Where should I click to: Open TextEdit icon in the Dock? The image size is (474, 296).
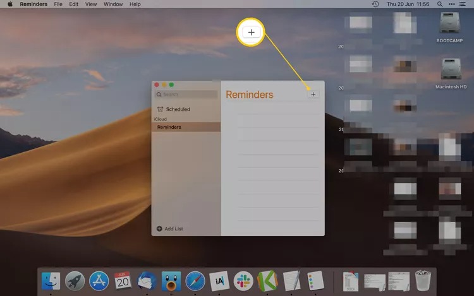(291, 281)
